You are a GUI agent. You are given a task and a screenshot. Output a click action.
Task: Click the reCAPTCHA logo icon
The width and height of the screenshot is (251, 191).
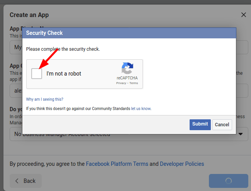(127, 68)
